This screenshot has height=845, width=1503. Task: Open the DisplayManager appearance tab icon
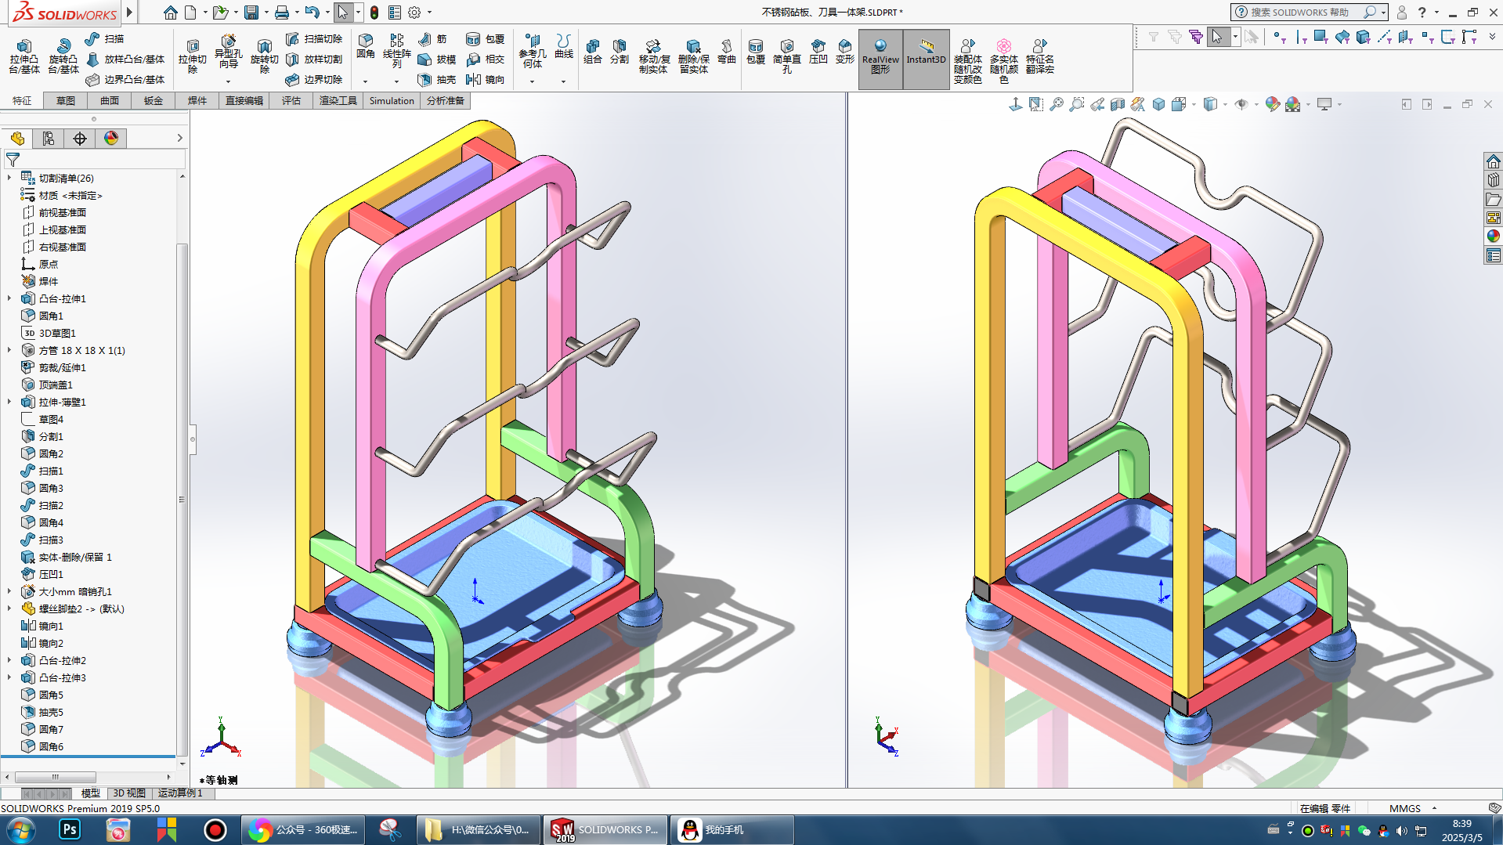pyautogui.click(x=111, y=139)
